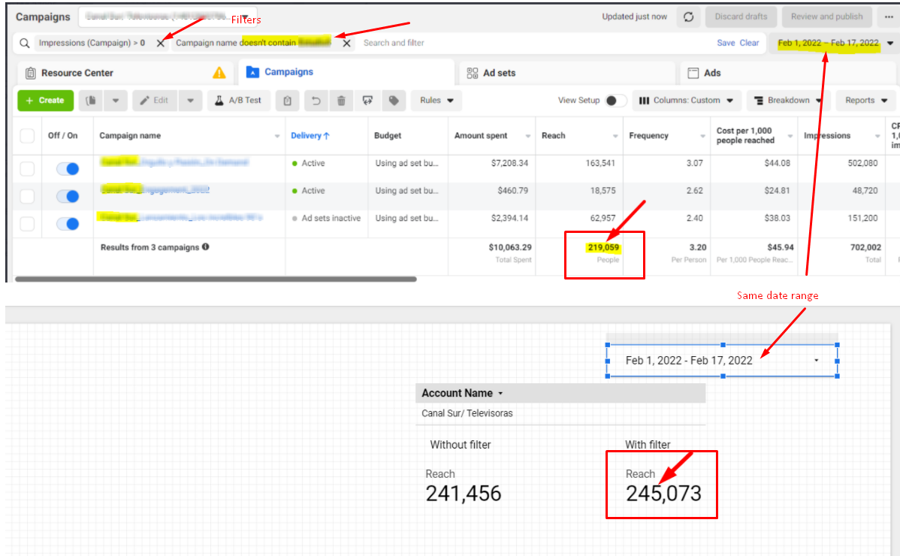Viewport: 900px width, 556px height.
Task: Toggle the View Setup switch
Action: pos(615,101)
